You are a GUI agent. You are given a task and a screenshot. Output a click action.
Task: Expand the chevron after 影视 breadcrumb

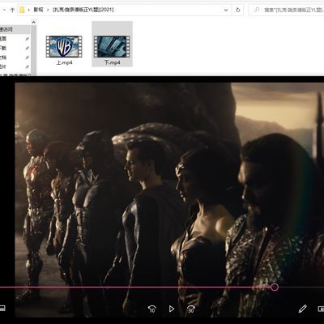click(48, 10)
